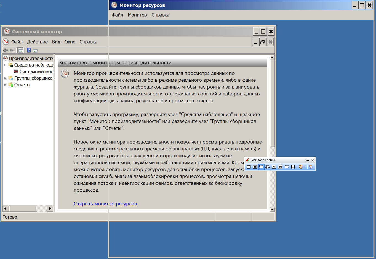
Task: Select Capture Window/Object tool in FastStone
Action: tap(255, 167)
